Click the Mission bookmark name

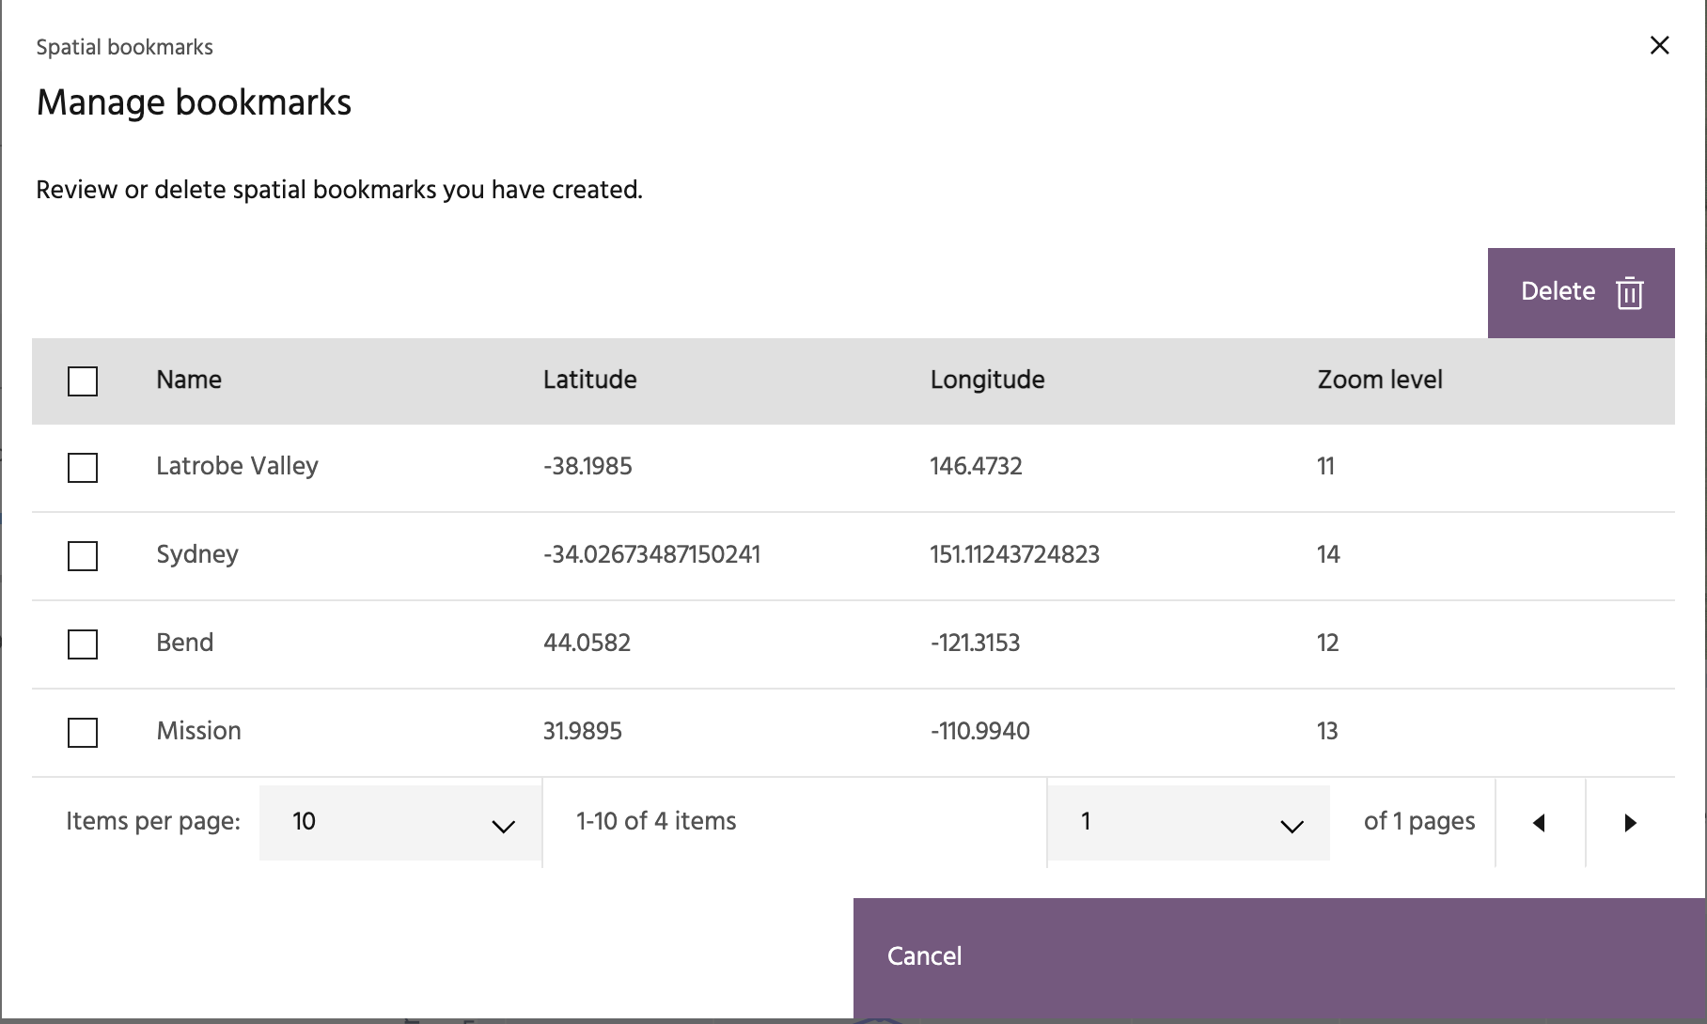click(x=198, y=731)
